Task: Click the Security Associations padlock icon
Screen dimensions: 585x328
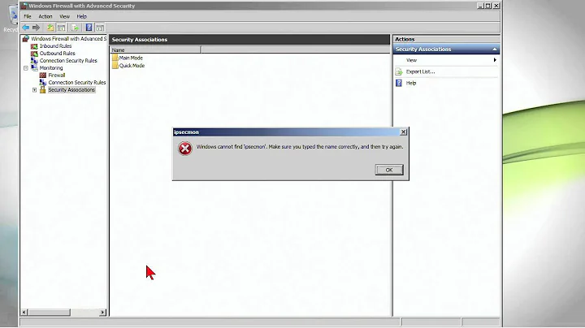Action: coord(43,90)
